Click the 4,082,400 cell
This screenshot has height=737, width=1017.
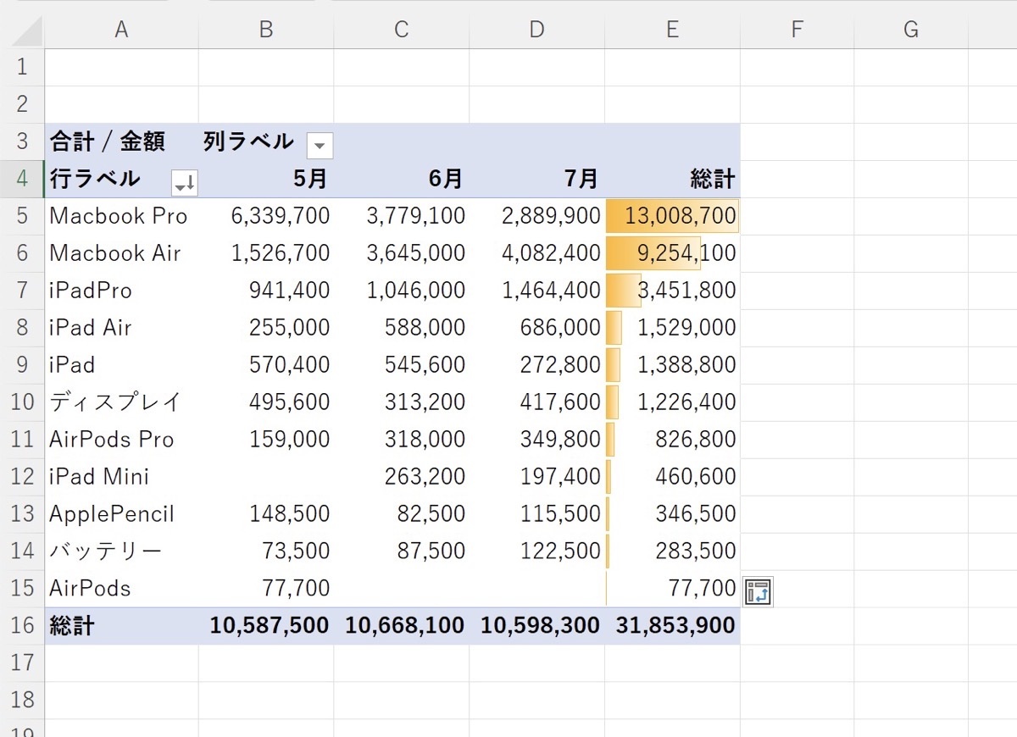[x=537, y=253]
